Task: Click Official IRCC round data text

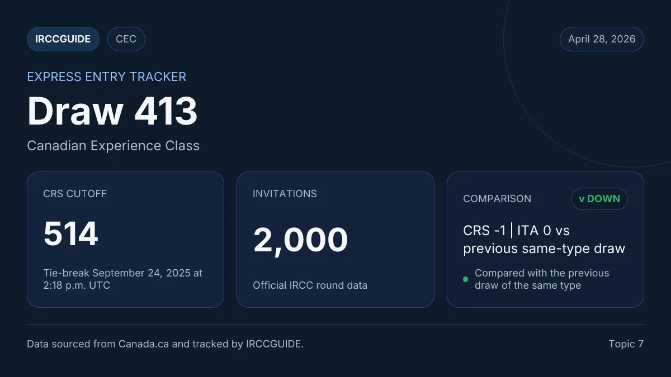Action: point(310,285)
